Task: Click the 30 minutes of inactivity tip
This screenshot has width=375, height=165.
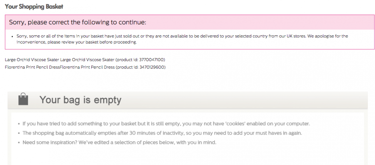Action: pyautogui.click(x=162, y=133)
